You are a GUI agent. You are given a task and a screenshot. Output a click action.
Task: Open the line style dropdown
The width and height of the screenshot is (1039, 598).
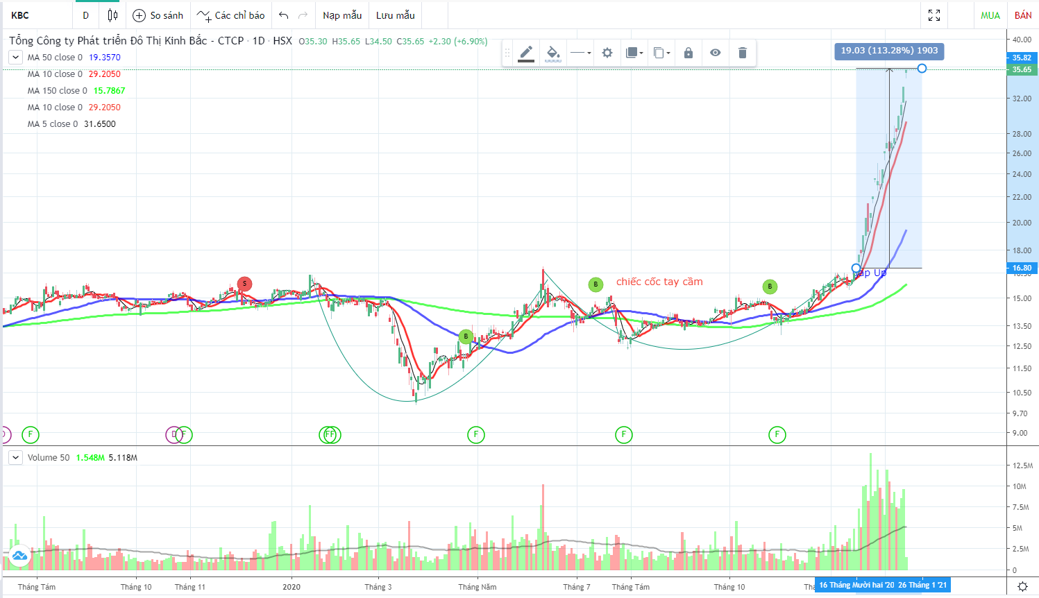point(580,53)
